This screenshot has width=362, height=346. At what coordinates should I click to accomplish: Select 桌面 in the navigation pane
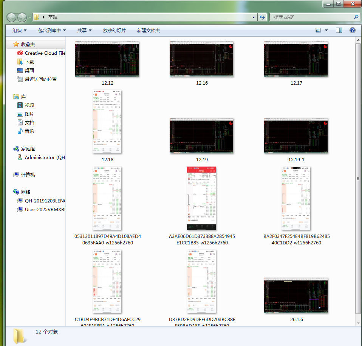29,70
